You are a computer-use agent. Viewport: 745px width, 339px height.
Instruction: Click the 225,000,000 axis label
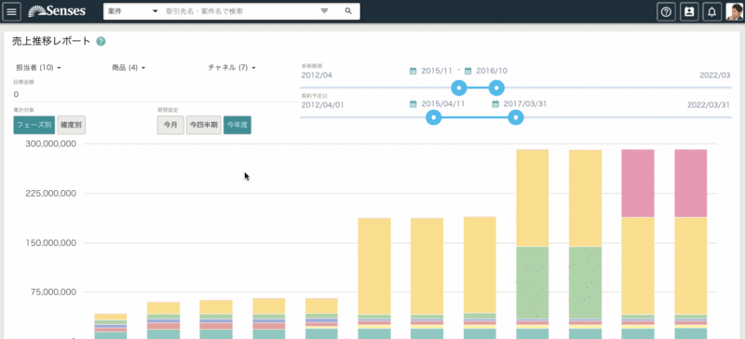[50, 193]
